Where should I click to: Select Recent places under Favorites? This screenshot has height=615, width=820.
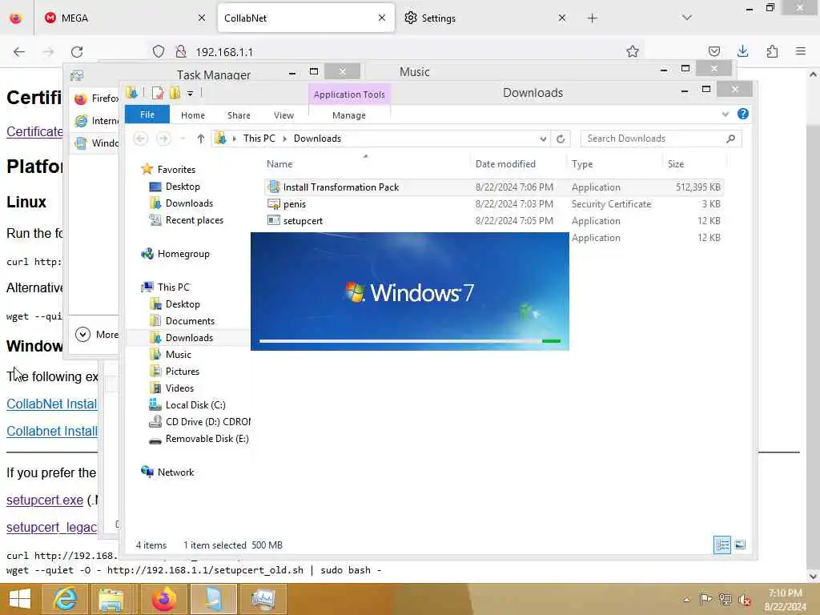[x=194, y=220]
